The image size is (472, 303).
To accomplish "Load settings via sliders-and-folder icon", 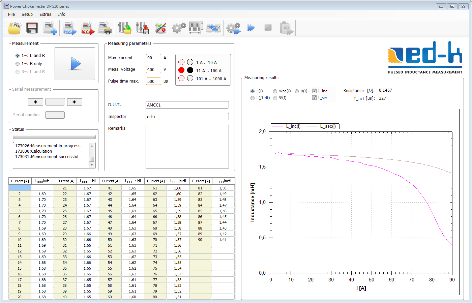I will pos(124,28).
